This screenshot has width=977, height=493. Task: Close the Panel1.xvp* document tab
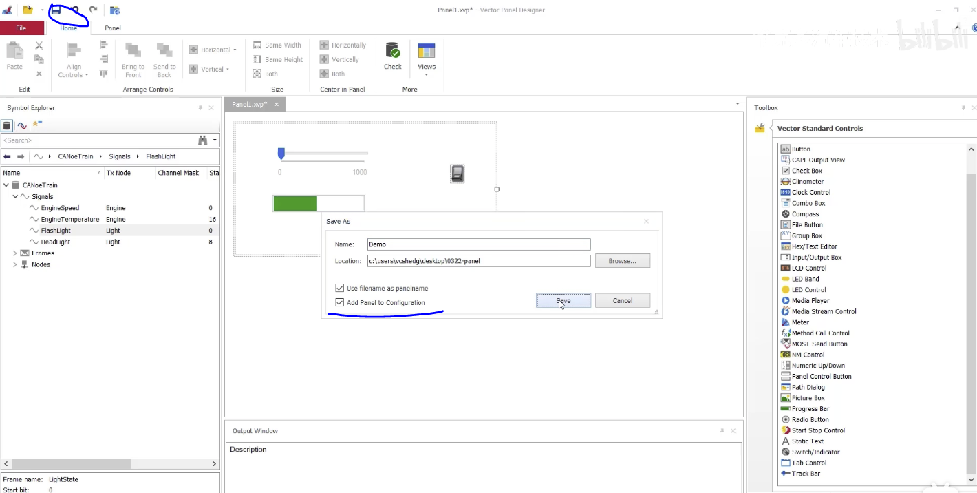[x=277, y=104]
